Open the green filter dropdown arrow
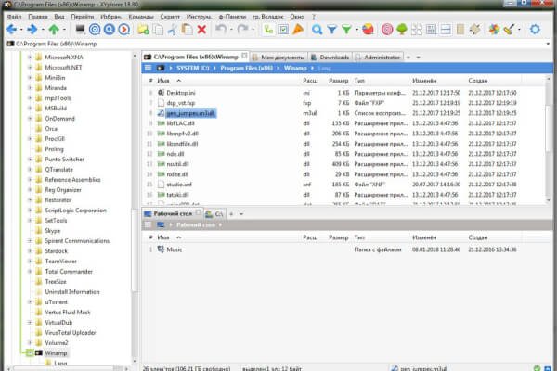This screenshot has width=557, height=371. coord(356,30)
